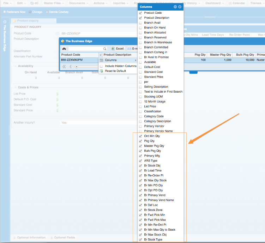Click the dC toolbar icon
Screen dimensions: 265x243
[32, 3]
